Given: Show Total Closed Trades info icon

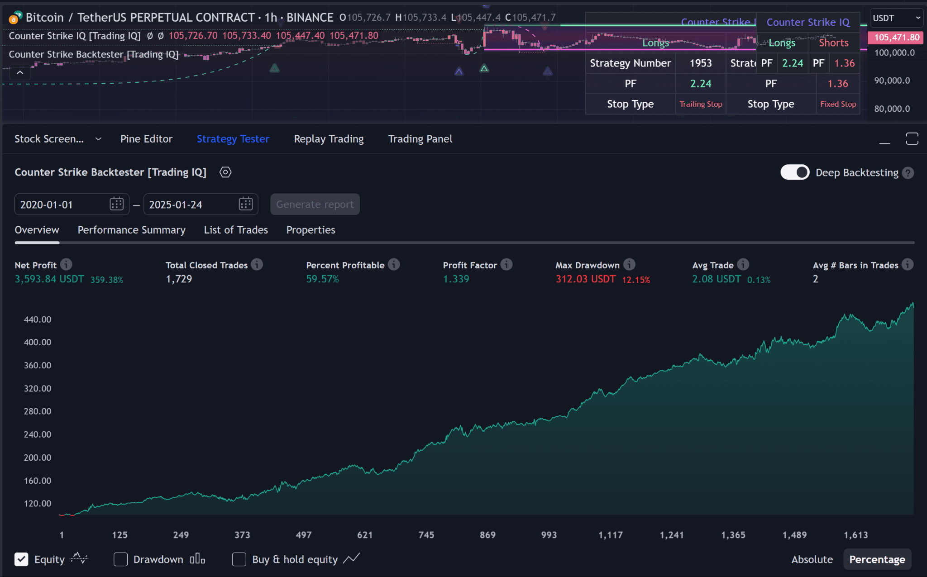Looking at the screenshot, I should click(x=257, y=264).
